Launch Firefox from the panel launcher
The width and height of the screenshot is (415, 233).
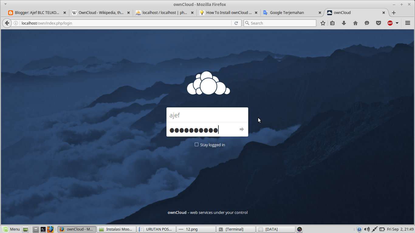(50, 229)
